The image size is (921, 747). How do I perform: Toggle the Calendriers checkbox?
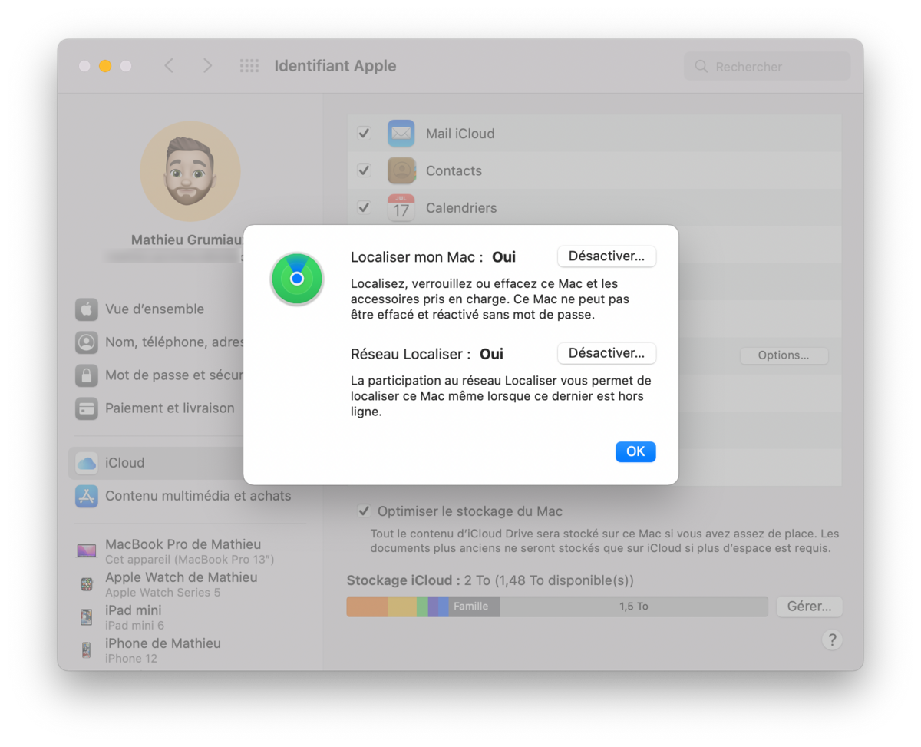coord(364,207)
